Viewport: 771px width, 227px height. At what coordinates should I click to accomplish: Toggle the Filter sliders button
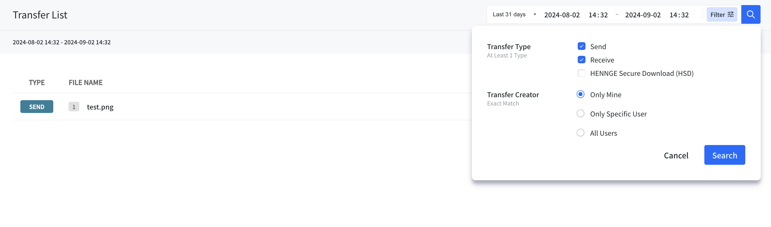tap(722, 14)
